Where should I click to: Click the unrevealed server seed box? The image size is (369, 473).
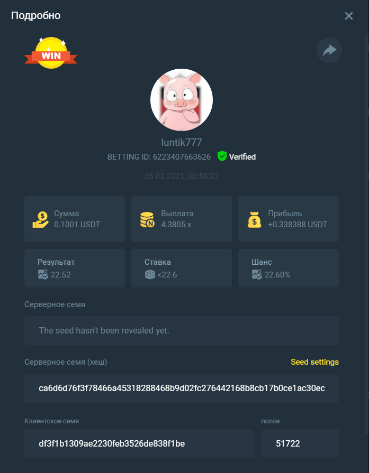coord(182,331)
